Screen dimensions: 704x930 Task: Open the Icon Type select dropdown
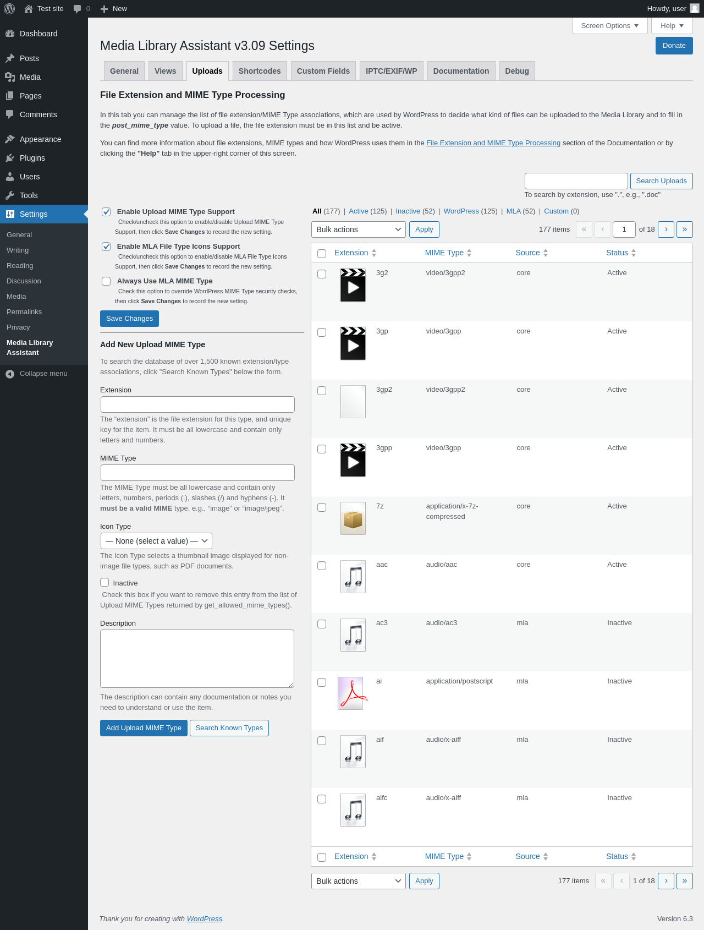[x=156, y=541]
